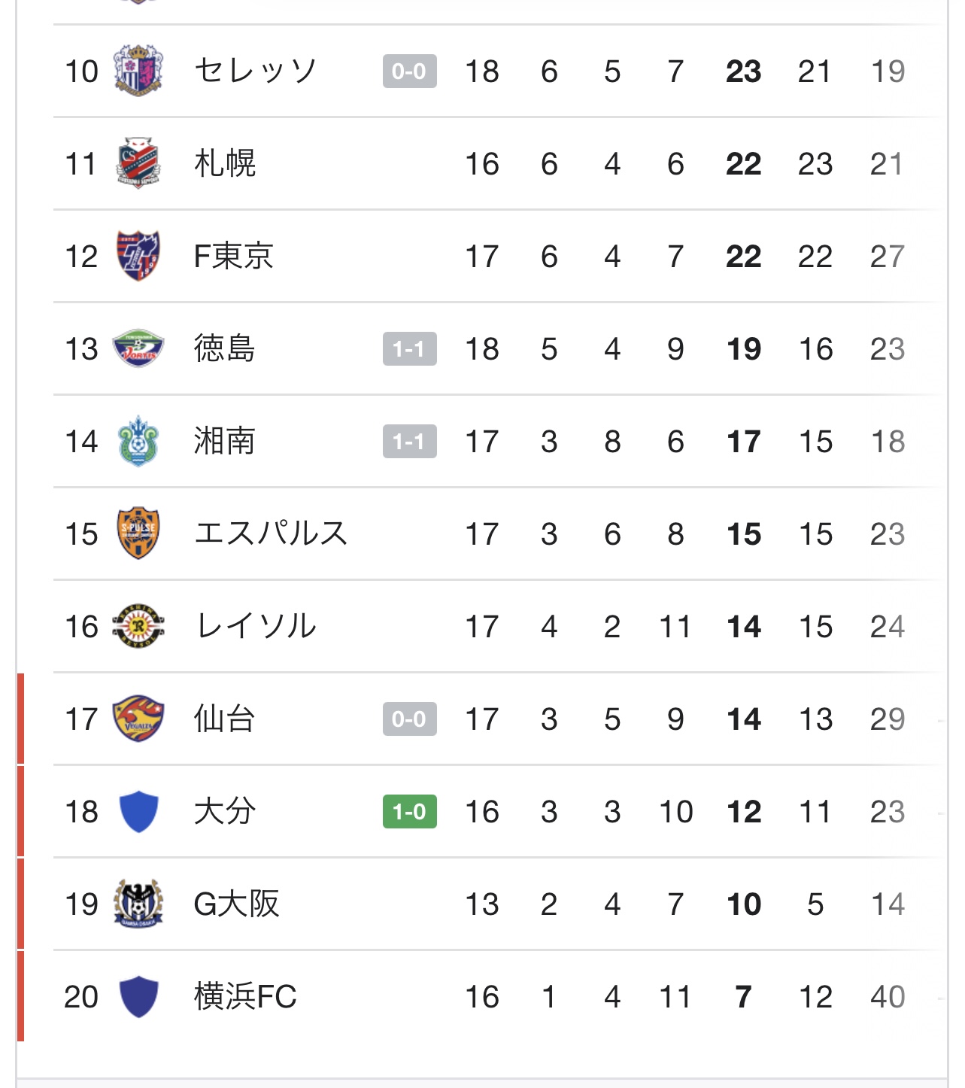965x1088 pixels.
Task: Open 徳島's 1-1 score badge
Action: pyautogui.click(x=409, y=348)
